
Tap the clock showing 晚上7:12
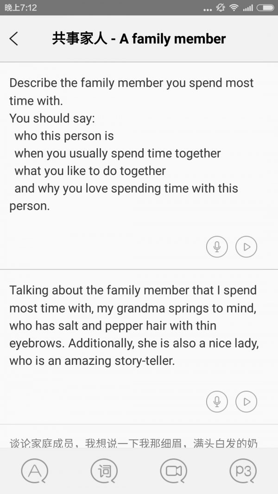pyautogui.click(x=21, y=8)
